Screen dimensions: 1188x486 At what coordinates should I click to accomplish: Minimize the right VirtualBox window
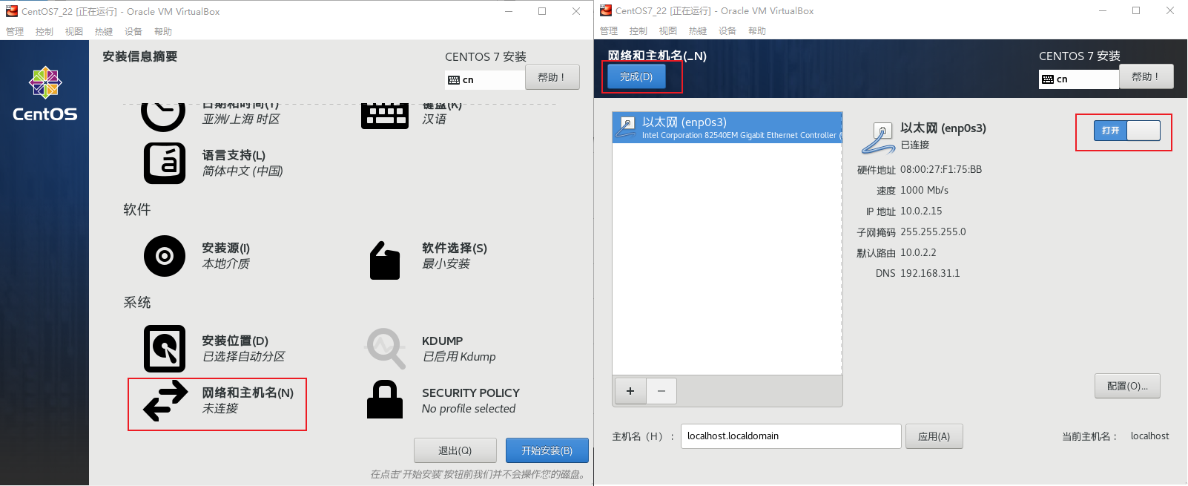pos(1103,10)
